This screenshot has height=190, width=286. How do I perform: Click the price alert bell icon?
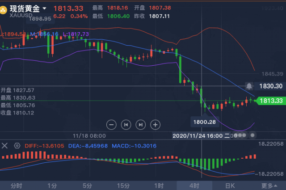coord(249,86)
